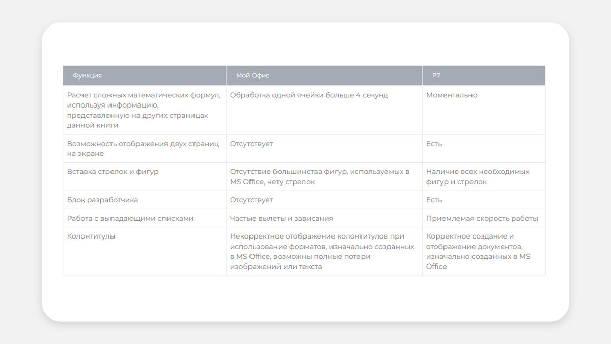Click the cell "Отсутствие большинства фигур"
The height and width of the screenshot is (344, 611).
pyautogui.click(x=324, y=177)
